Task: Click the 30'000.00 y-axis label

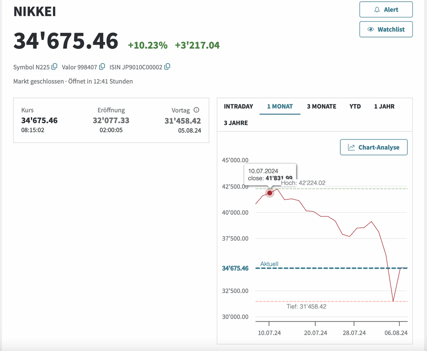Action: pos(235,317)
